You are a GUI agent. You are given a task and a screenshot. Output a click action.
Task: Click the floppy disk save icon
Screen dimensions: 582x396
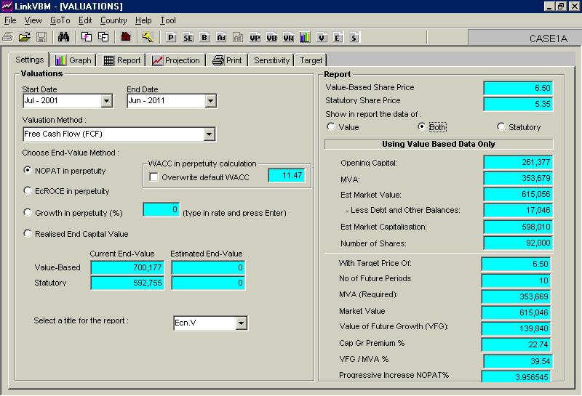pyautogui.click(x=41, y=37)
